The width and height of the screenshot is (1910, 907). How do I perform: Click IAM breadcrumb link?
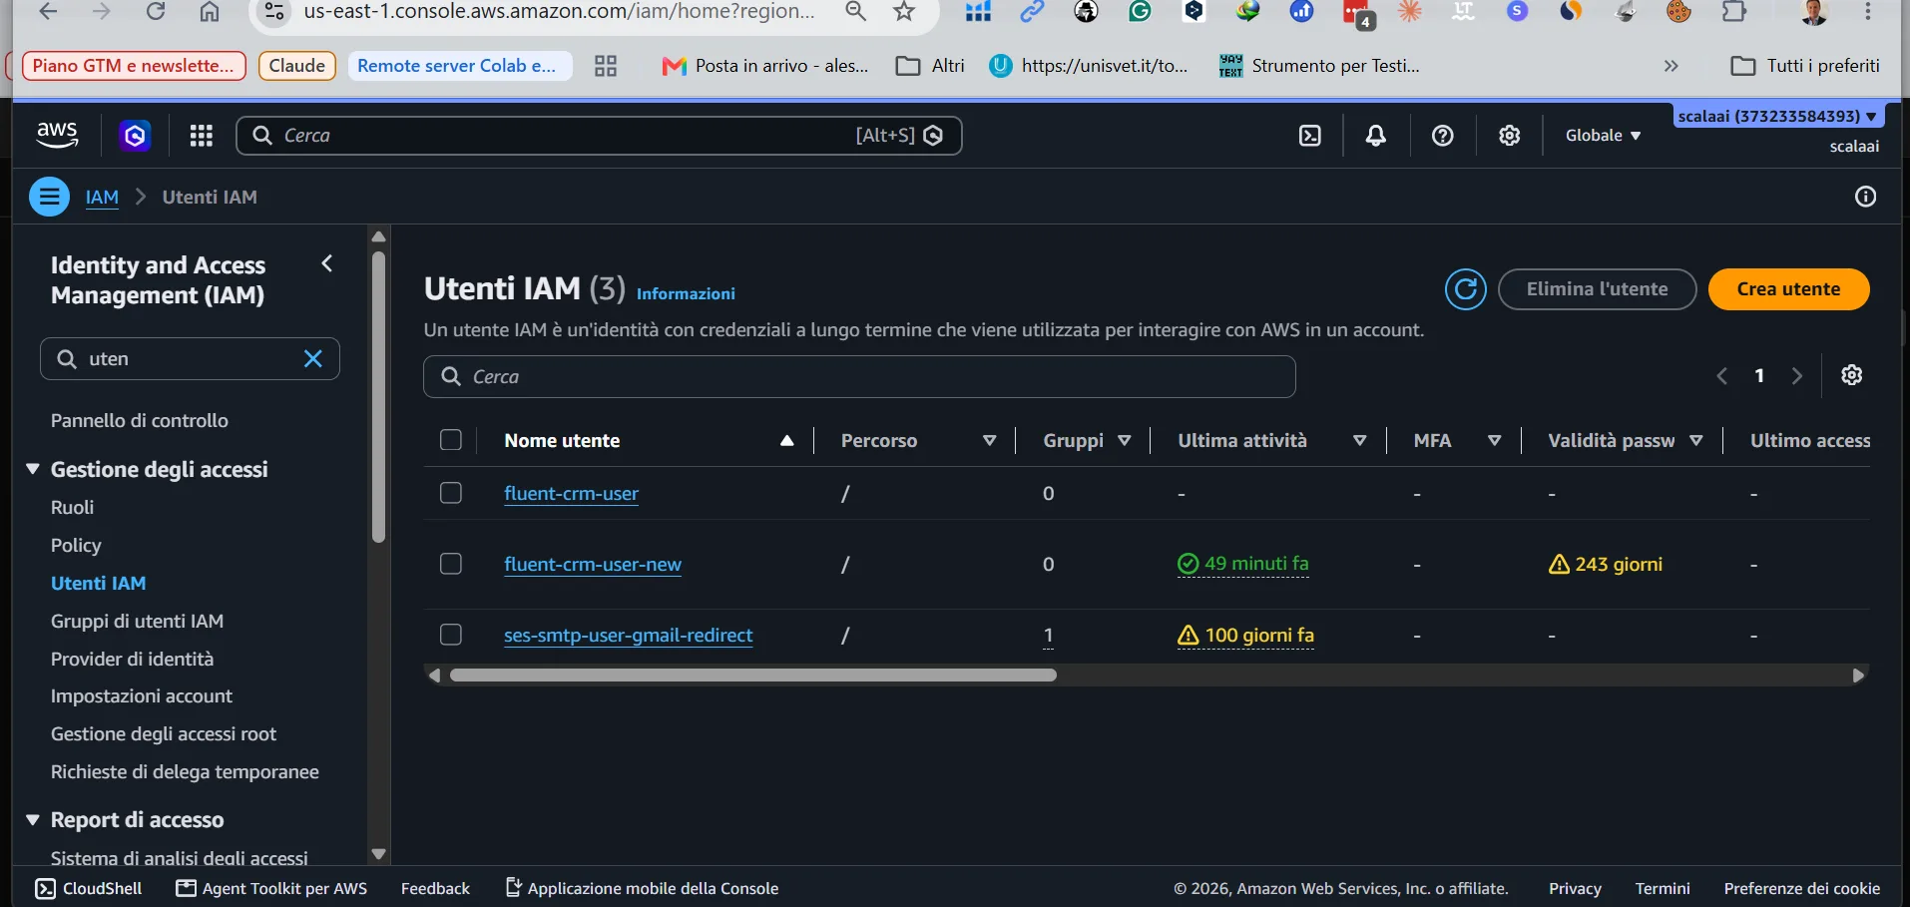pyautogui.click(x=102, y=198)
